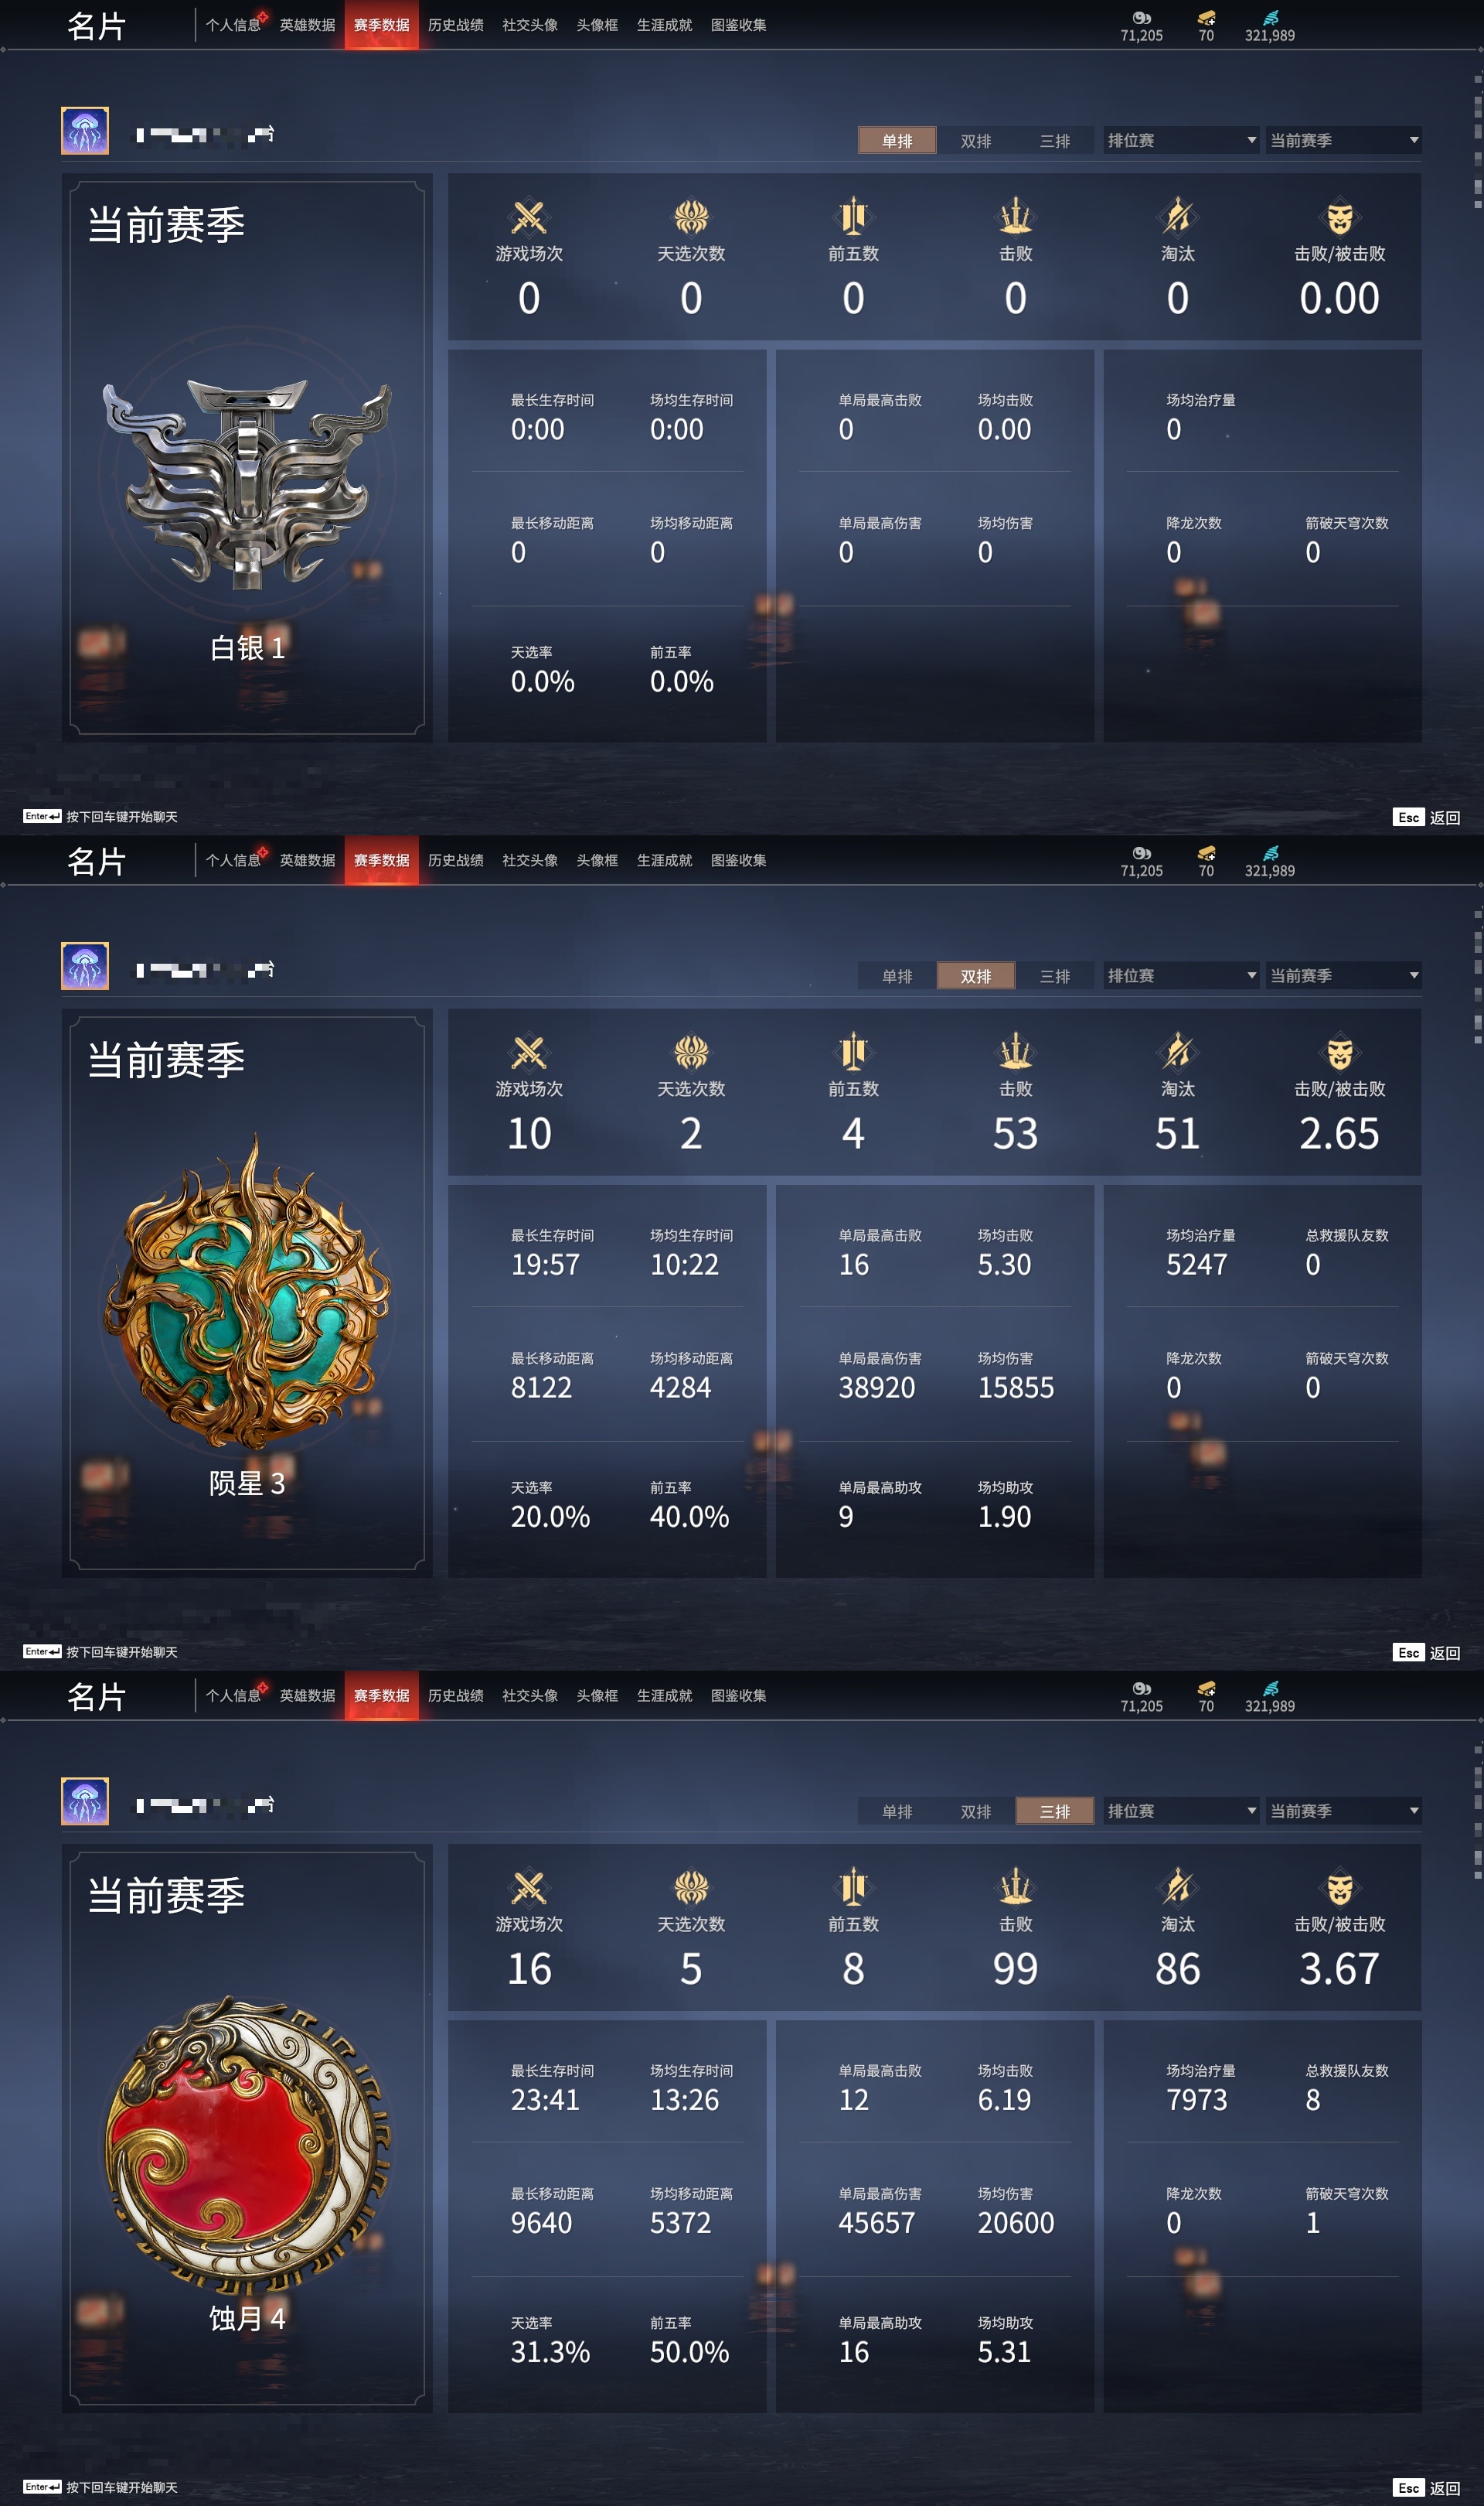1484x2506 pixels.
Task: Click the 游戏场次 crossed-swords icon above value 10
Action: [x=529, y=1053]
